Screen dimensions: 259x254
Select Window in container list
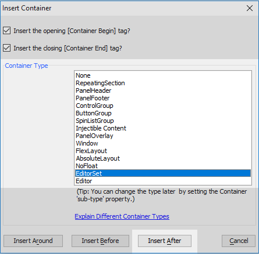coord(163,143)
